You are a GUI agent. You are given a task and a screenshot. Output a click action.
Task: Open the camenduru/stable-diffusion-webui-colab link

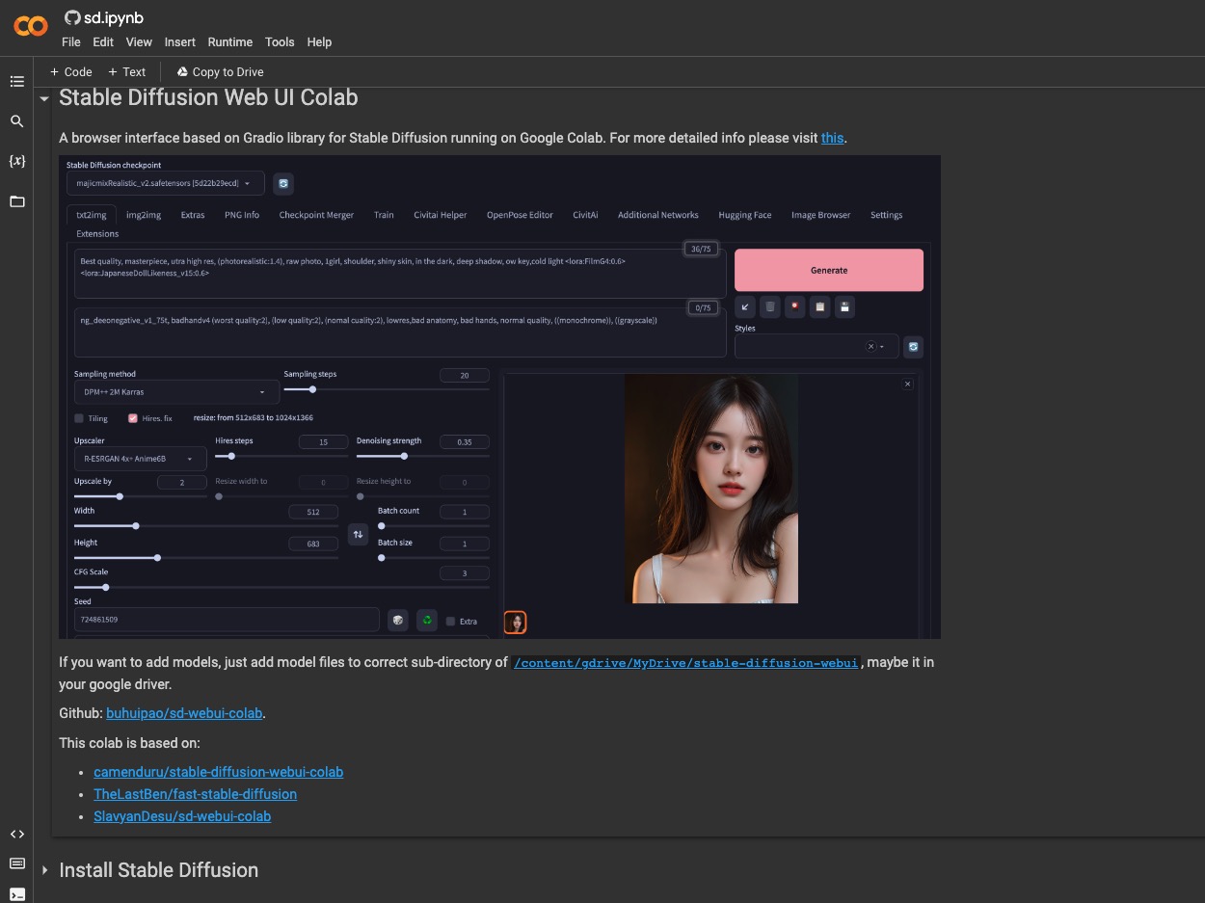click(x=218, y=772)
